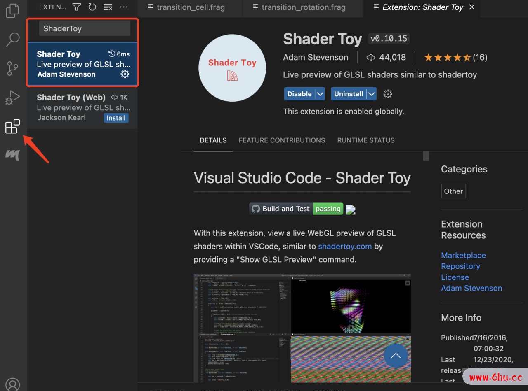Screen dimensions: 528x391
Task: Focus the ShaderToy extension search box
Action: (85, 28)
